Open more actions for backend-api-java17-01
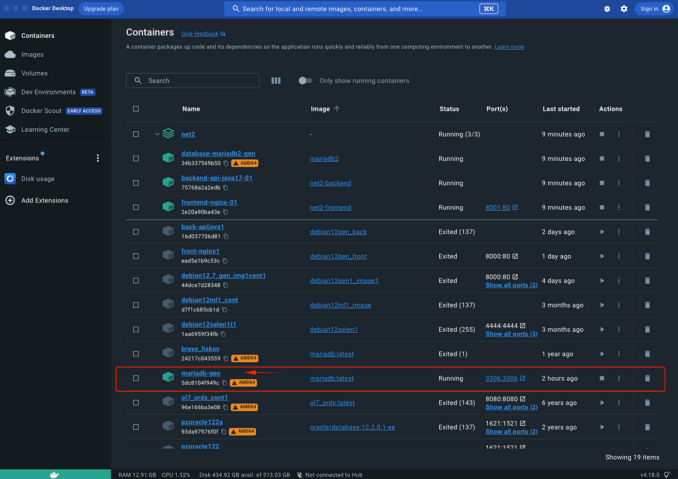 click(619, 183)
